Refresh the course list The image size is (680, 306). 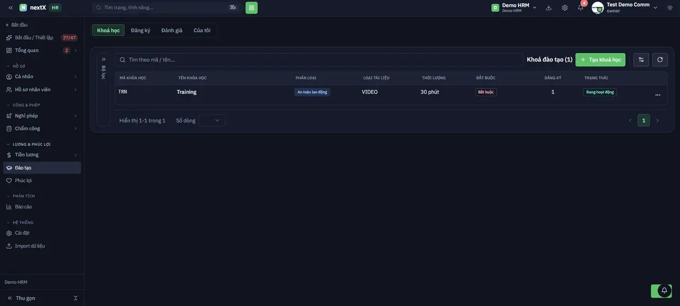click(660, 60)
